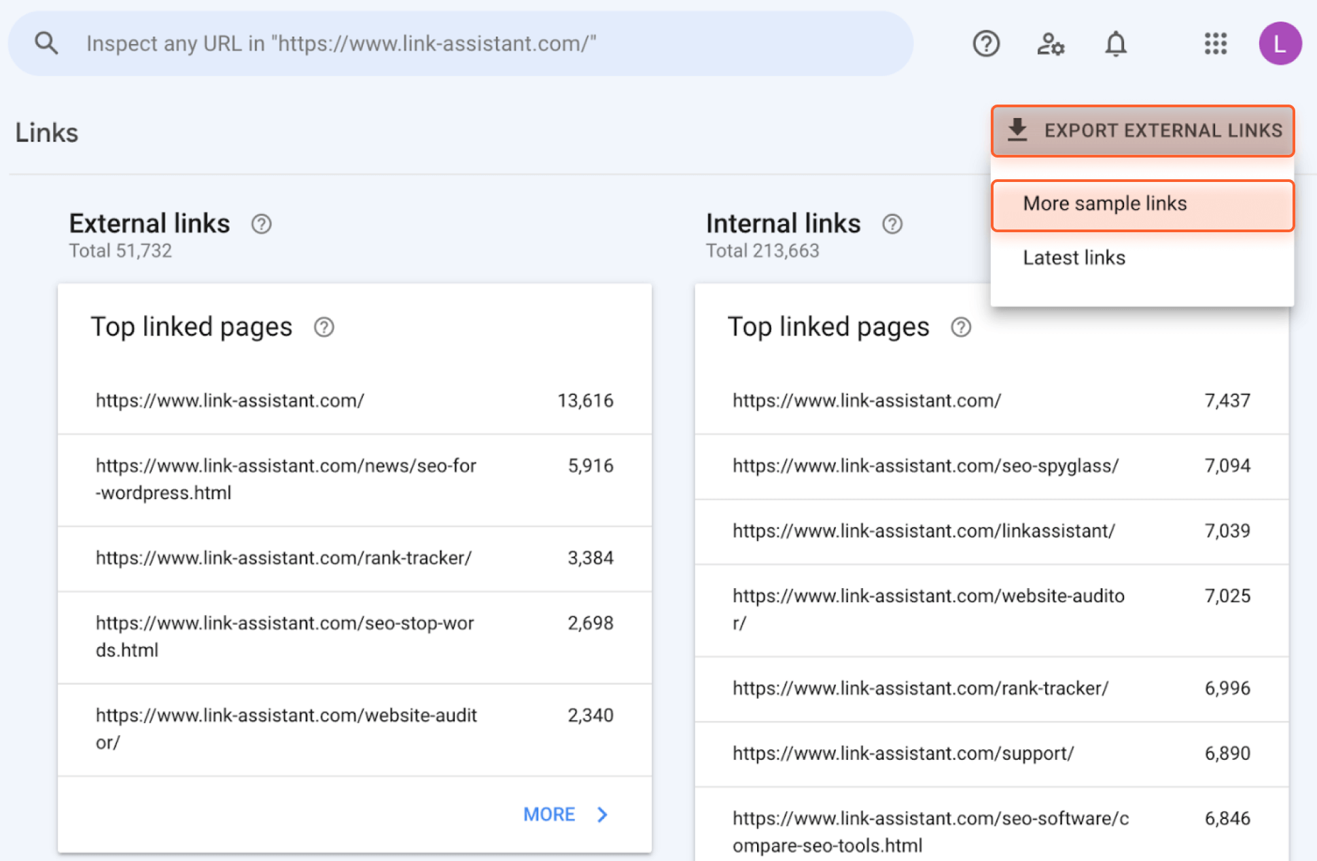This screenshot has height=861, width=1317.
Task: Open the user settings icon
Action: 1051,44
